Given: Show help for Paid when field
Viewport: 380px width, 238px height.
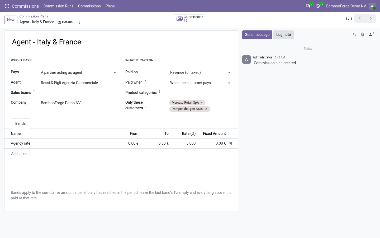Looking at the screenshot, I should 145,81.
